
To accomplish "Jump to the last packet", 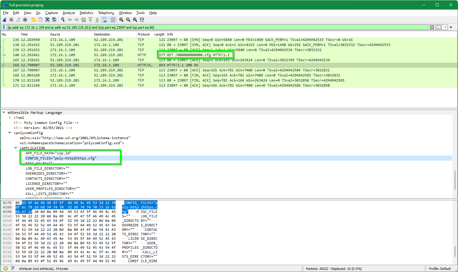I will [x=97, y=20].
